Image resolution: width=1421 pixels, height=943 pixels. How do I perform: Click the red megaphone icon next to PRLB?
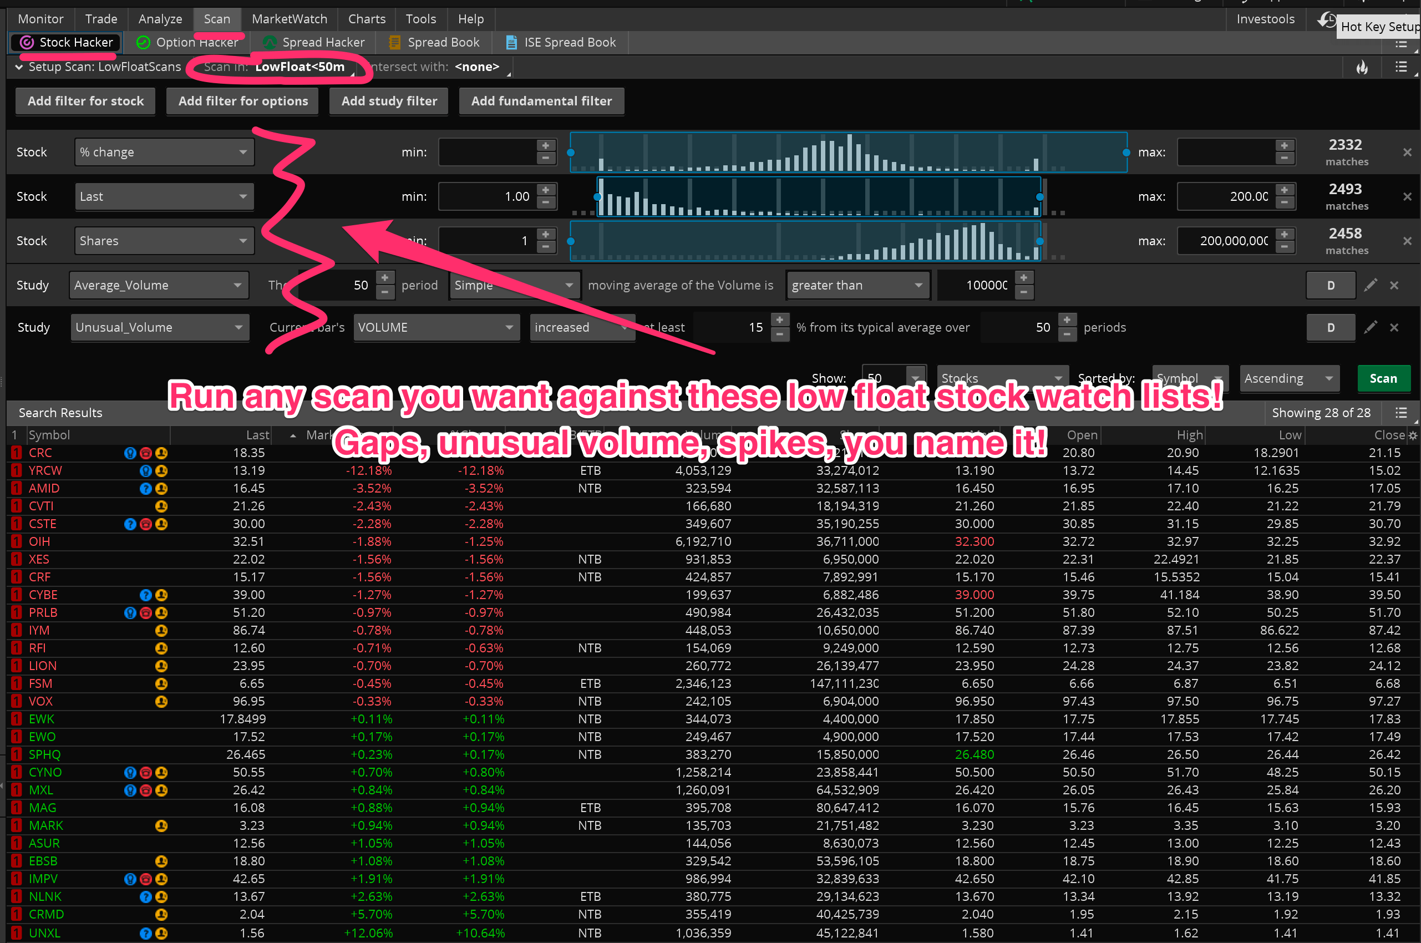pos(145,613)
